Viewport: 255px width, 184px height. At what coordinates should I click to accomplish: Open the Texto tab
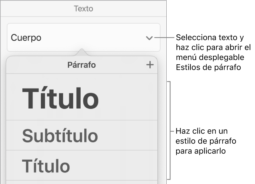tap(83, 9)
